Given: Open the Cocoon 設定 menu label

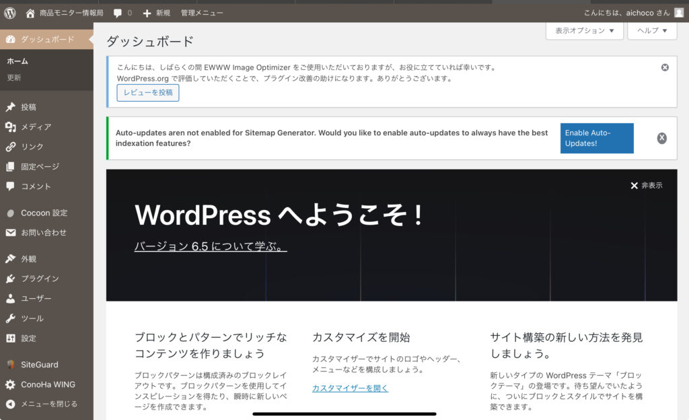Looking at the screenshot, I should [x=44, y=213].
